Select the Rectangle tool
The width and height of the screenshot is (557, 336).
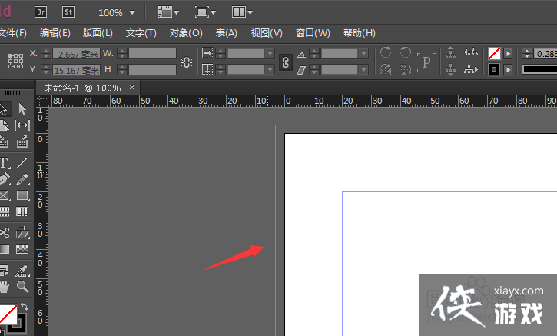tap(22, 195)
